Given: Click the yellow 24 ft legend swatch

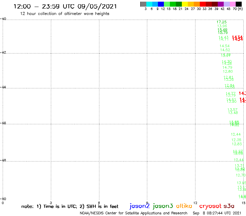Looking at the screenshot, I should (185, 4).
